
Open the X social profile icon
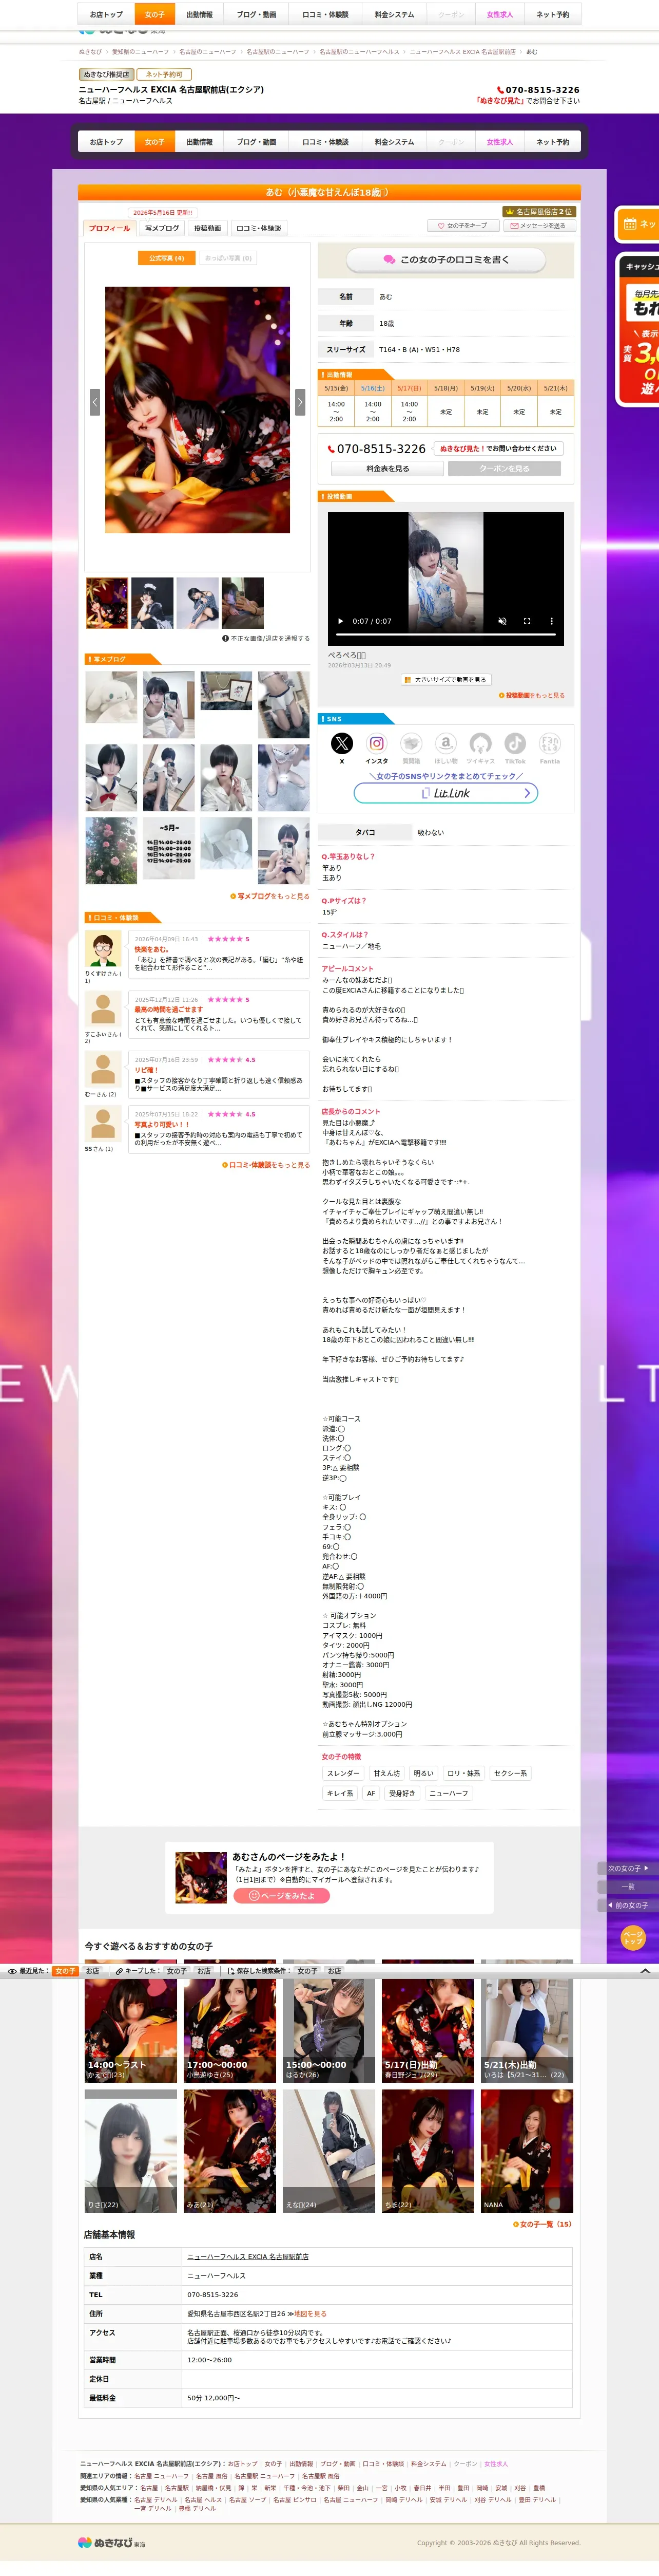[x=341, y=743]
